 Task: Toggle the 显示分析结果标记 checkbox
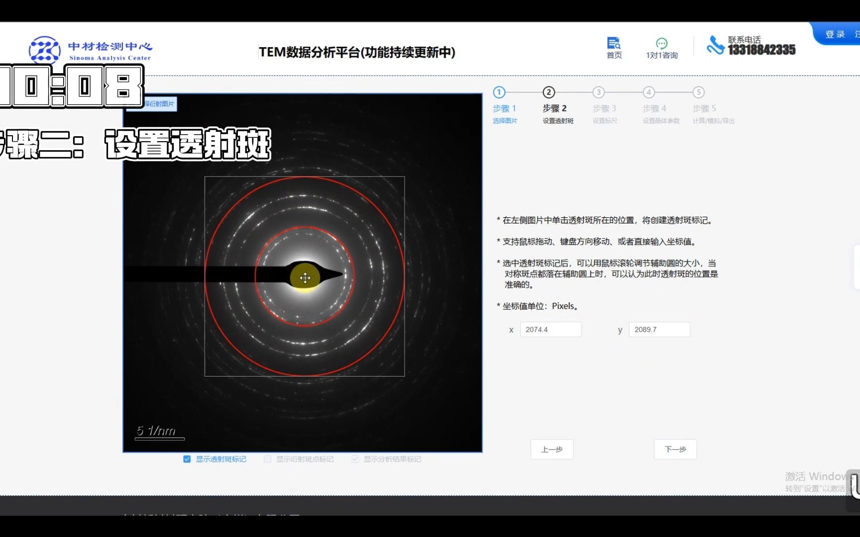355,459
